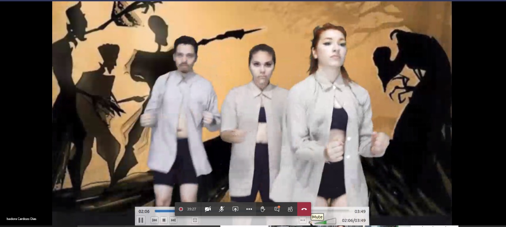Show the meeting chat conversation

pos(277,209)
